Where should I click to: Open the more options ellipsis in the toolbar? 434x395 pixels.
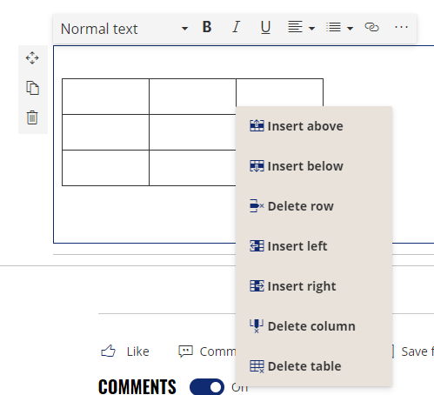[401, 27]
